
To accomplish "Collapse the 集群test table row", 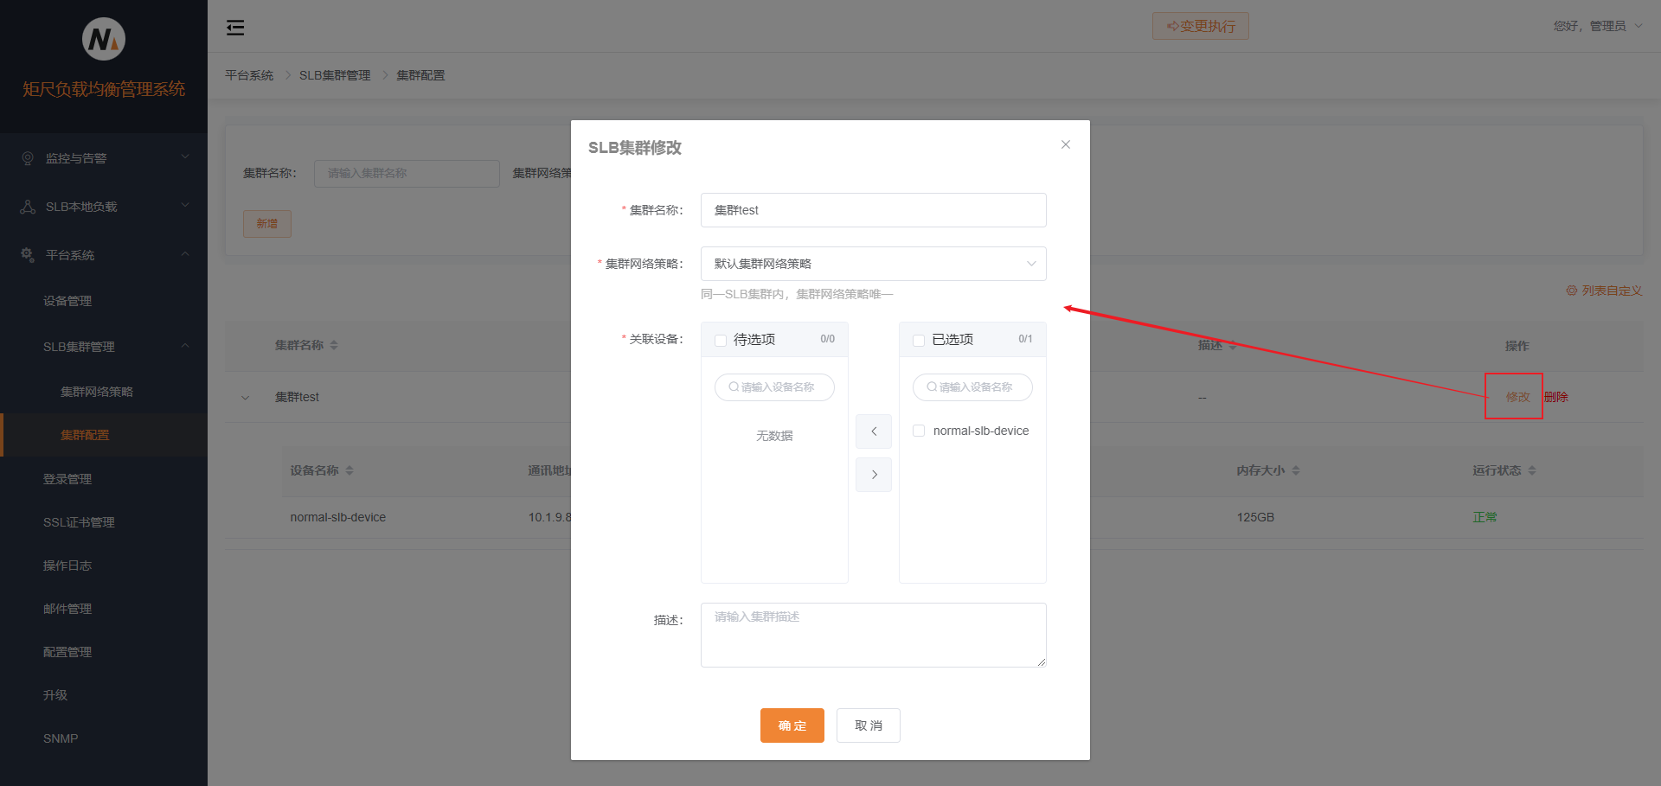I will pos(246,398).
